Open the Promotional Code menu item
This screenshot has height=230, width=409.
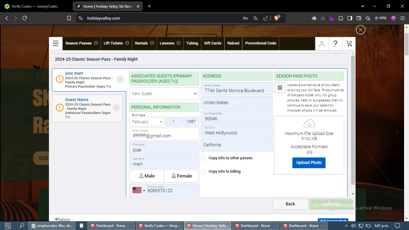261,43
